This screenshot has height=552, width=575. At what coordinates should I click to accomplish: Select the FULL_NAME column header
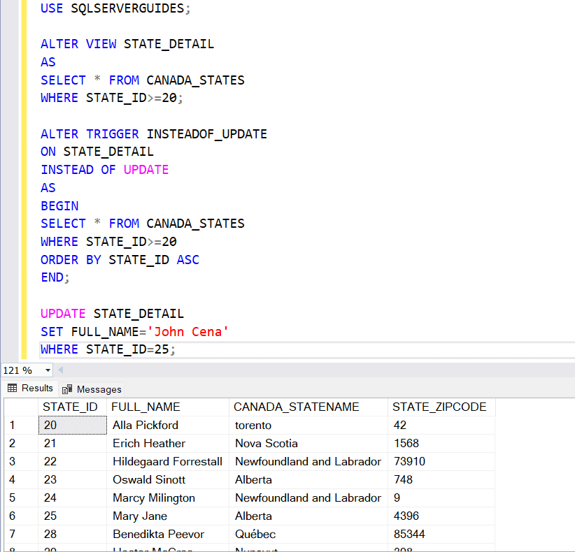pos(145,407)
